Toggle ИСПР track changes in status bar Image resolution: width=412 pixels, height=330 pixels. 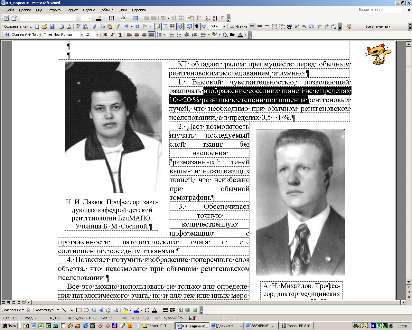pos(136,318)
